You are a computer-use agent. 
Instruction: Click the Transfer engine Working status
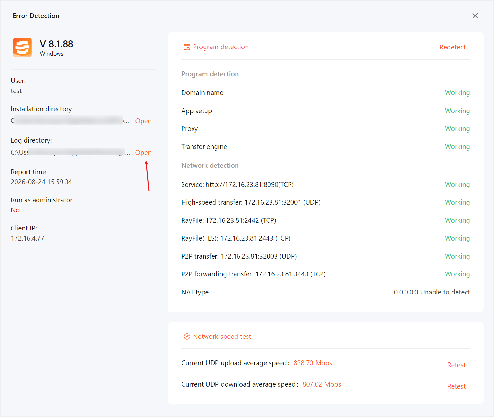[457, 147]
